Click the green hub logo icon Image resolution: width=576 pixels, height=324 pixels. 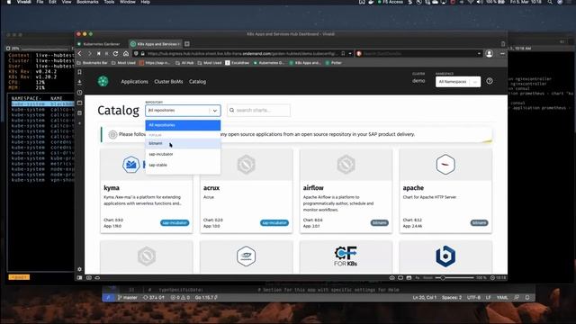point(103,81)
